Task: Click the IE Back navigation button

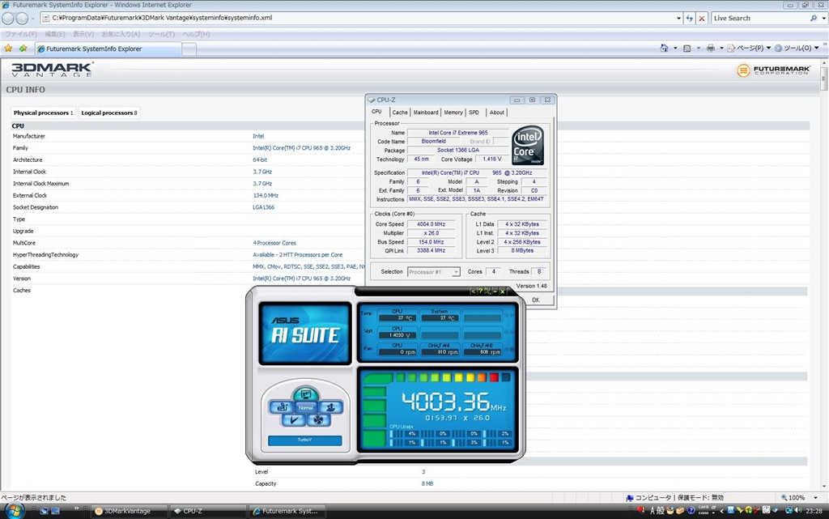Action: (8, 19)
